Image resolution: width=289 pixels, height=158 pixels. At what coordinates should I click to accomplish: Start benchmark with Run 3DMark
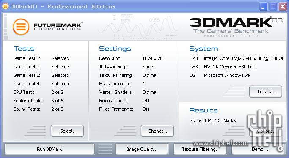50,149
